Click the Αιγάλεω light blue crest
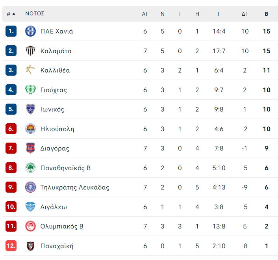The width and height of the screenshot is (278, 260). 30,207
